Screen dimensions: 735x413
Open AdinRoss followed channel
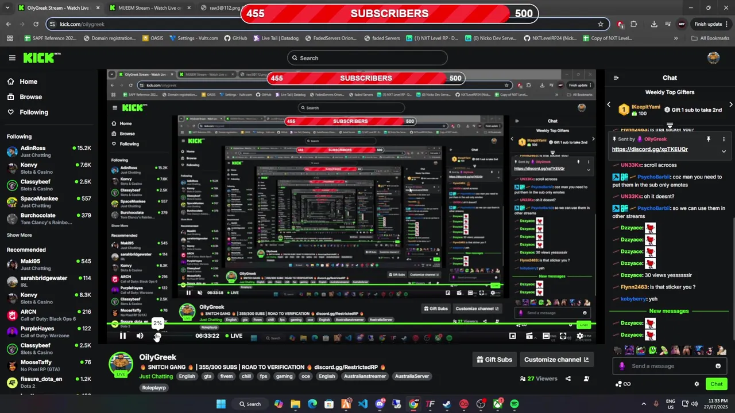click(49, 151)
